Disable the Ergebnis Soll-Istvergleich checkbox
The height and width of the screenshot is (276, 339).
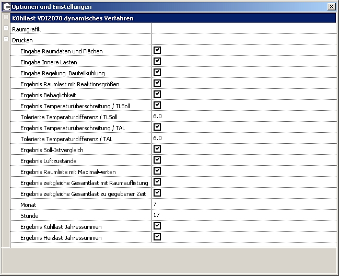157,149
